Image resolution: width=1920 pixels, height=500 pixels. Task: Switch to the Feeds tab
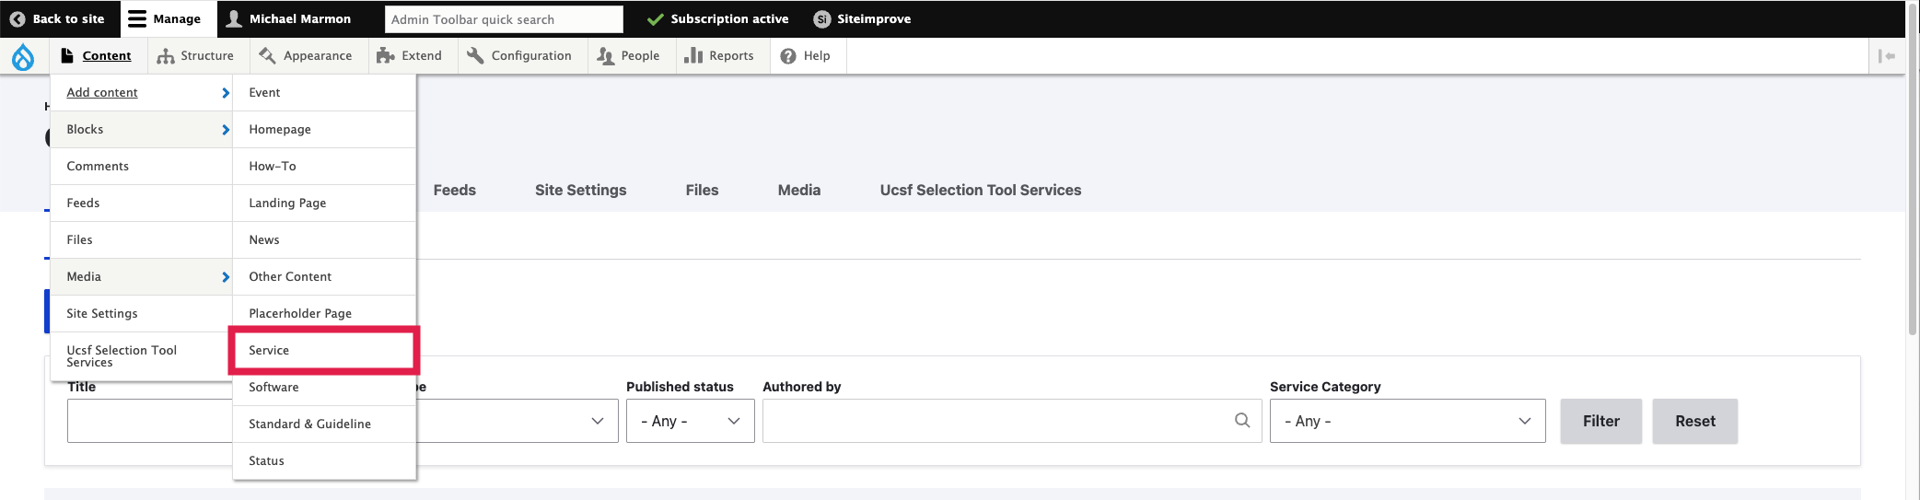[x=455, y=190]
